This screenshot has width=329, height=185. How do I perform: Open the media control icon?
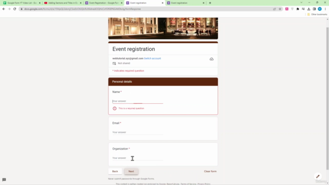[x=303, y=9]
